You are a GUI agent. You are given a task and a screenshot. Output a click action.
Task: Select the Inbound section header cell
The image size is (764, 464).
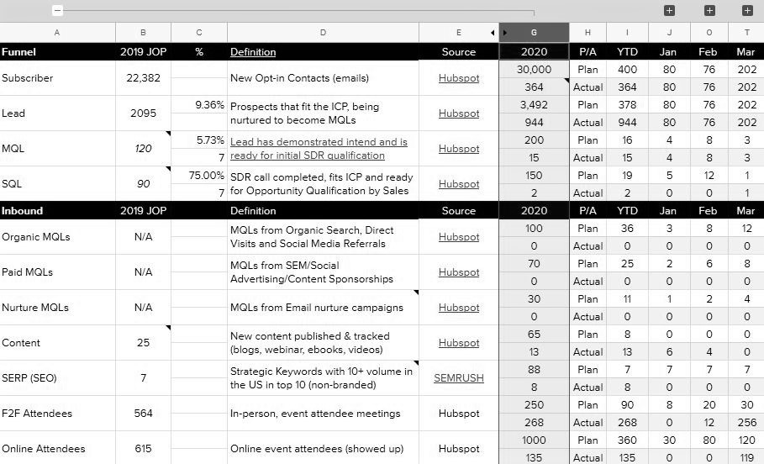57,211
